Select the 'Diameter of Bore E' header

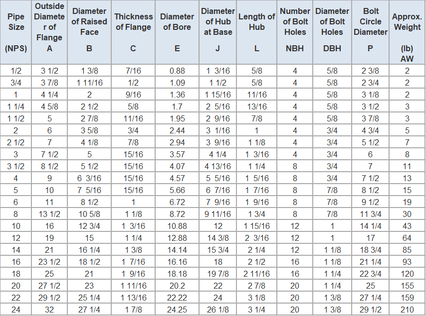coord(177,32)
